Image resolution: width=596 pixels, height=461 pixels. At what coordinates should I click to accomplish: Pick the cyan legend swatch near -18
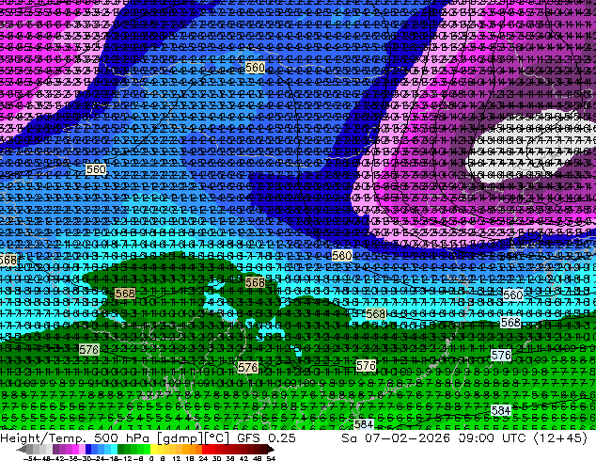tap(114, 449)
